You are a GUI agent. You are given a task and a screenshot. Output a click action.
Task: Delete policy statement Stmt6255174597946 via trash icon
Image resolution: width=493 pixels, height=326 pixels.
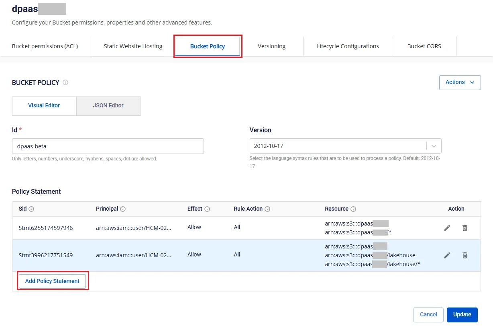click(x=465, y=228)
